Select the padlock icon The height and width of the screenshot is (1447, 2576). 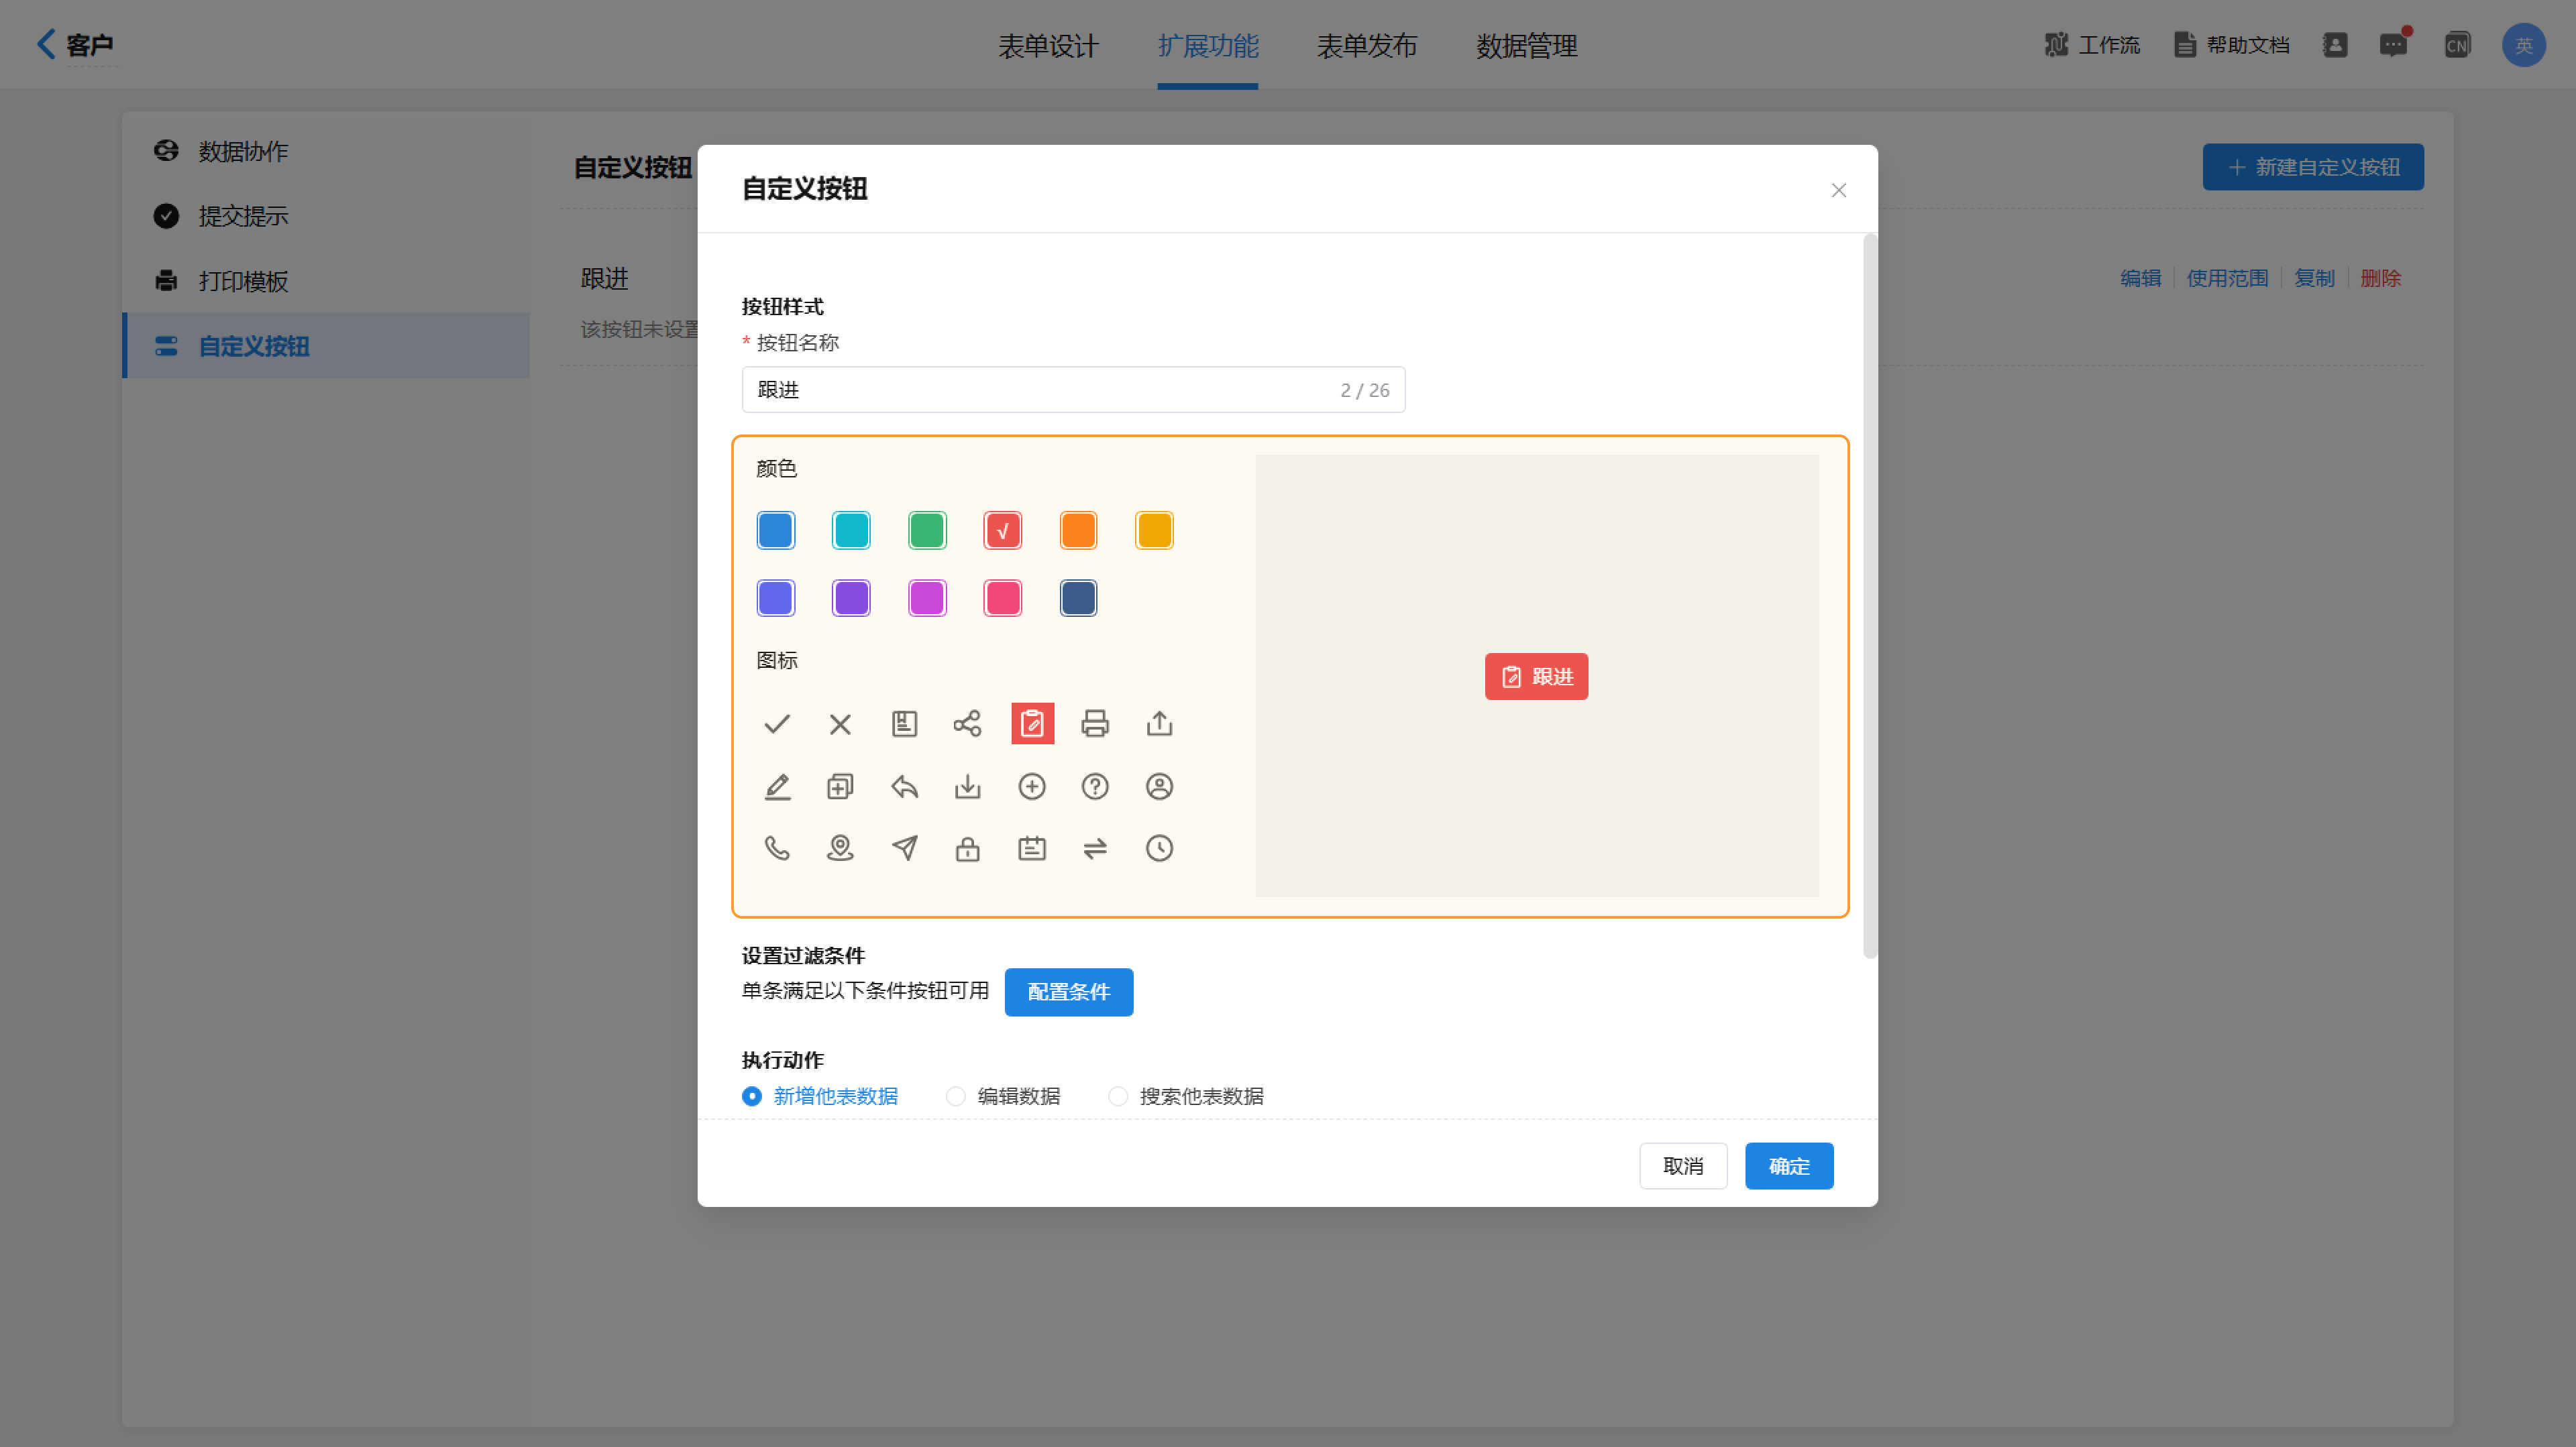967,848
